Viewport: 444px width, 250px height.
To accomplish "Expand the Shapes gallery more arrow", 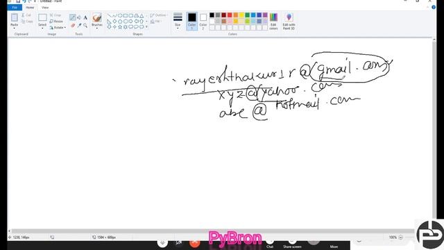I will [x=146, y=27].
